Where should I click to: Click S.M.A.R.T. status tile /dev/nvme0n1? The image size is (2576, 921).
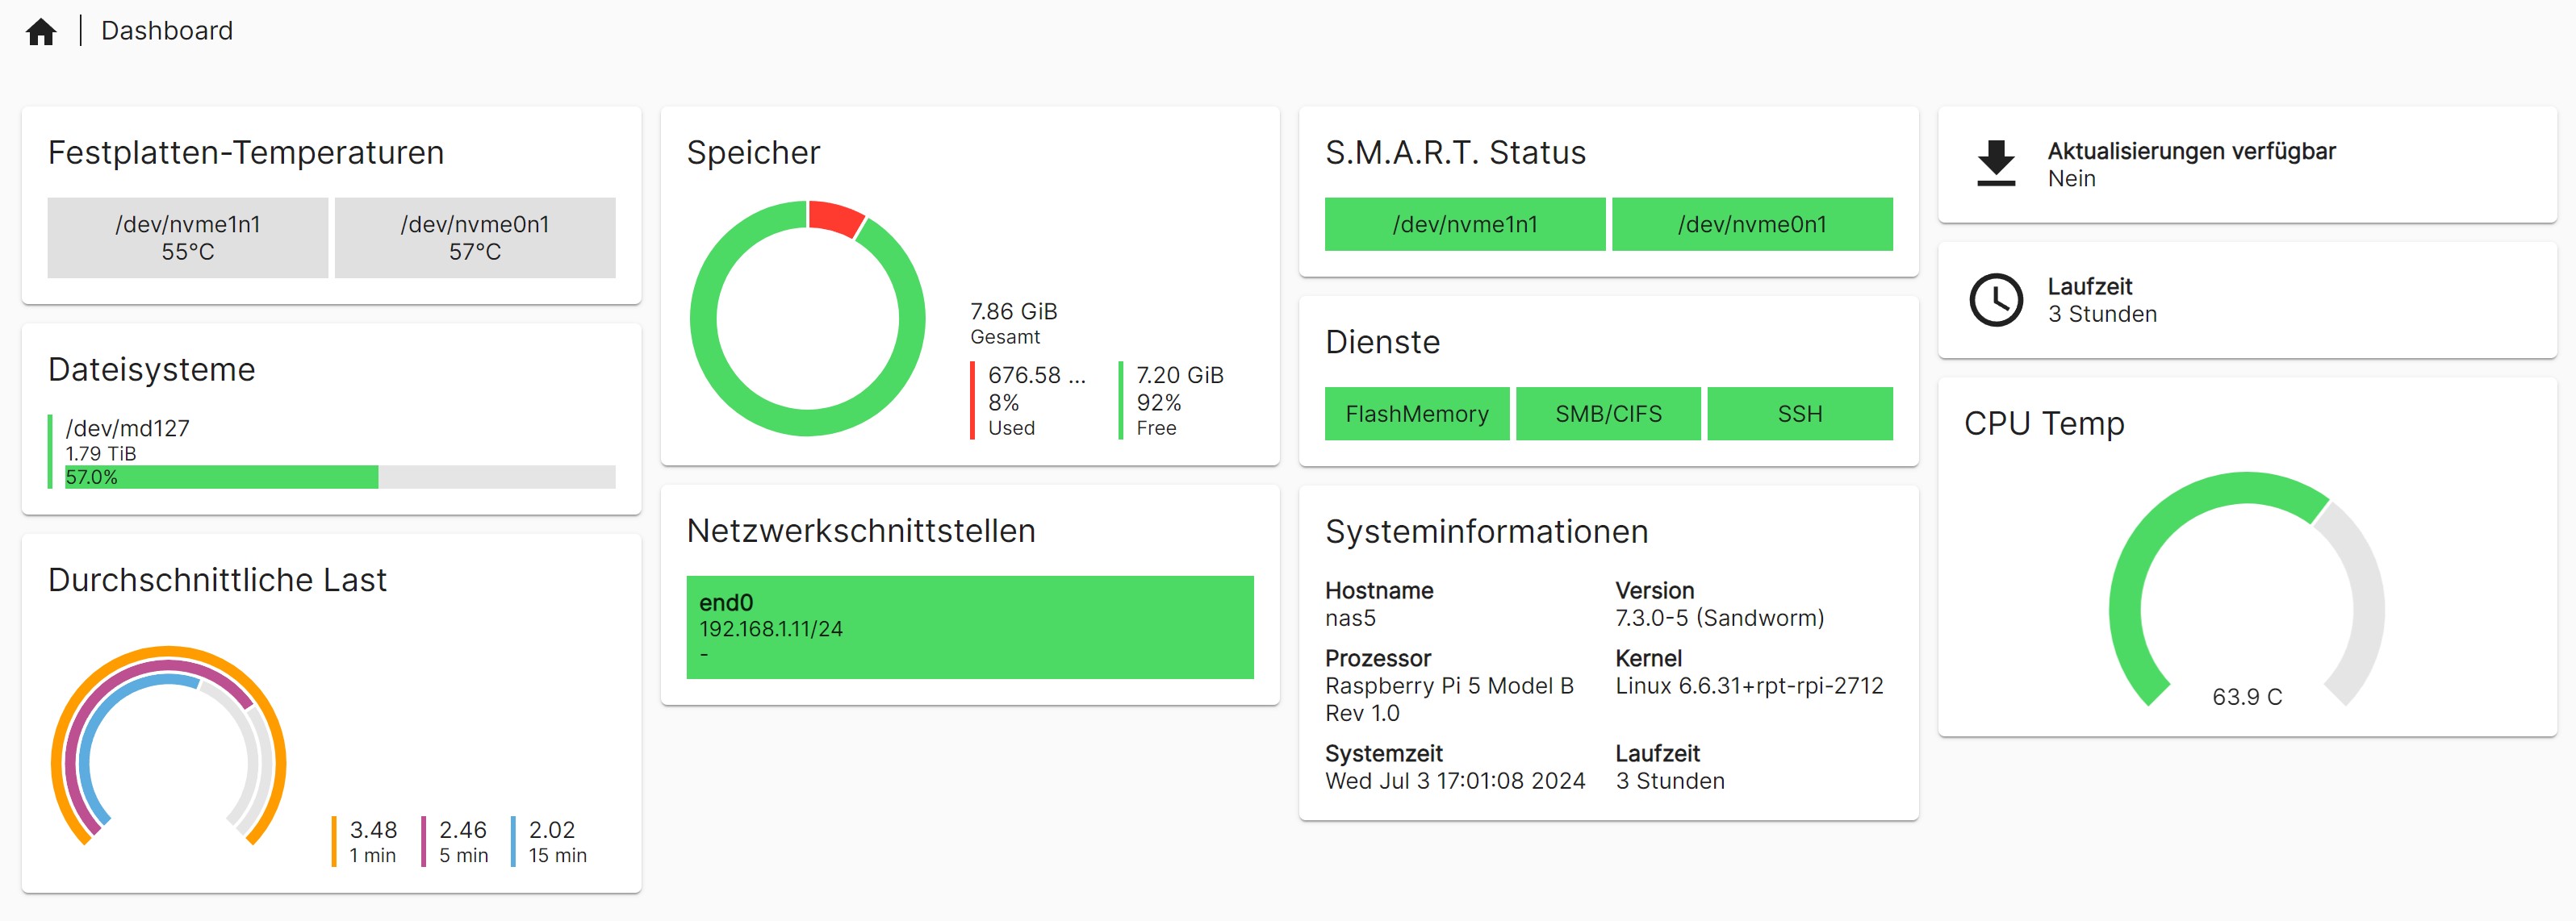(x=1752, y=223)
